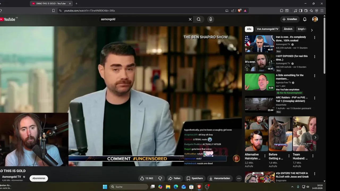This screenshot has height=191, width=340.
Task: Open xQc ENTERS THE NETHER video title
Action: click(292, 175)
